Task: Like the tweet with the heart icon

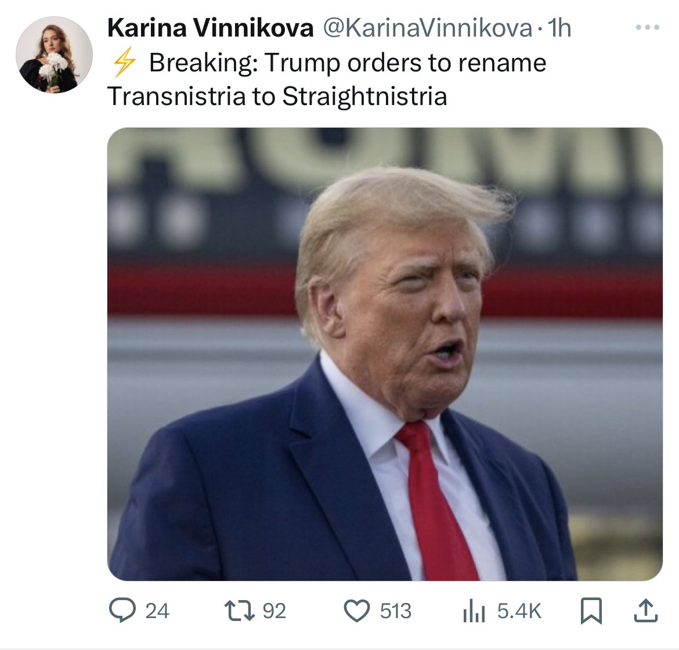Action: coord(357,611)
